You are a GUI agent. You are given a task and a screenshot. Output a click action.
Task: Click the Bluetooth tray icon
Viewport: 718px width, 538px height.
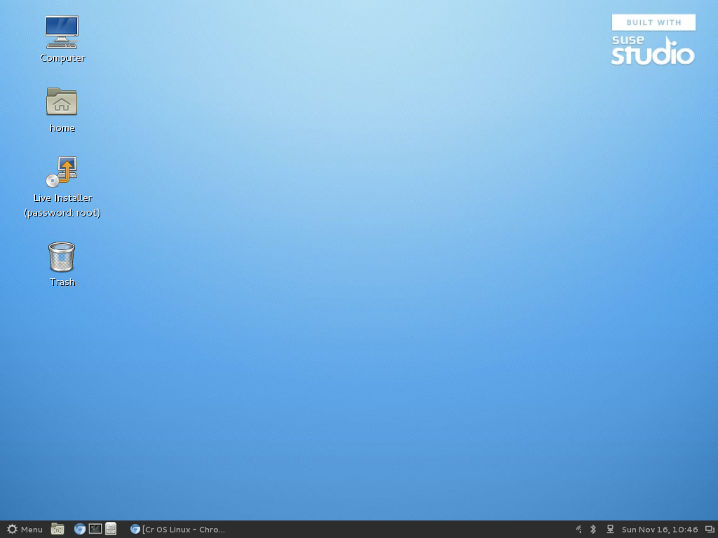[593, 530]
